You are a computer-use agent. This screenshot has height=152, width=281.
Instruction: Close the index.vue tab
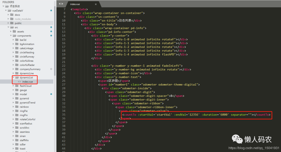(x=96, y=4)
